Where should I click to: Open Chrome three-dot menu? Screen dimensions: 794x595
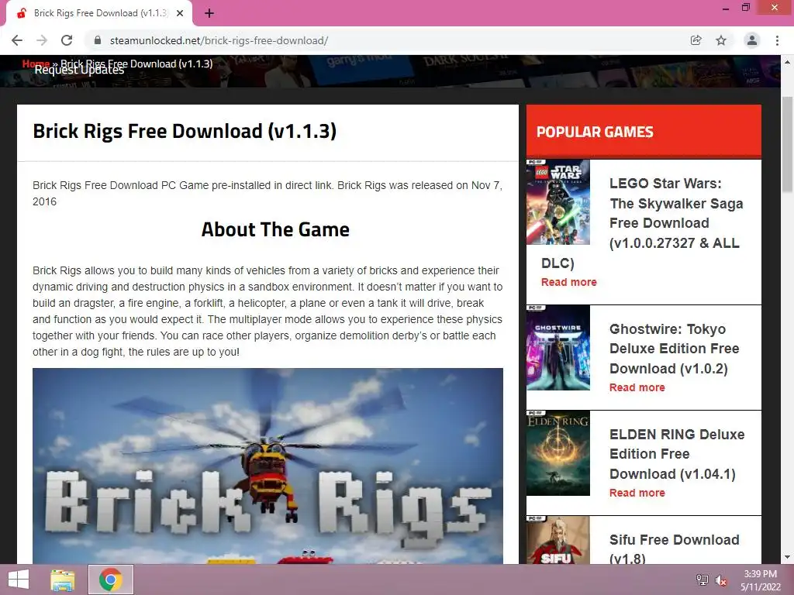coord(777,40)
